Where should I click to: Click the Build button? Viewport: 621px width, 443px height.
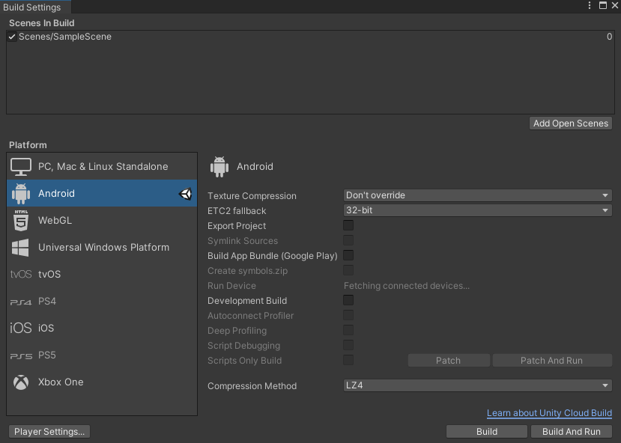487,432
